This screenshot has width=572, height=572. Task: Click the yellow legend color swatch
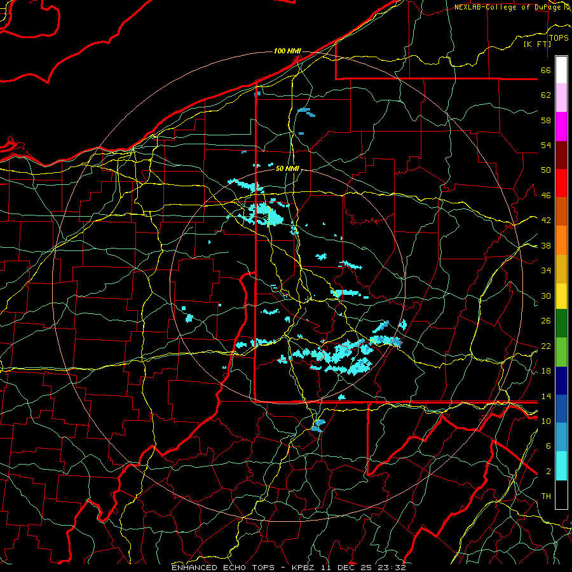[561, 296]
